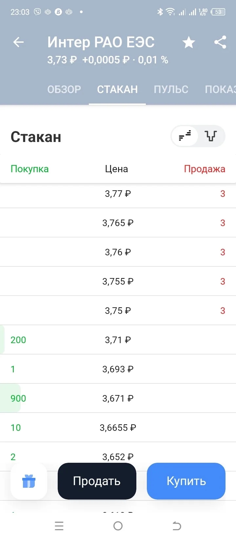Tap the Android recent apps icon
Viewport: 236px width, 539px height.
pyautogui.click(x=59, y=526)
